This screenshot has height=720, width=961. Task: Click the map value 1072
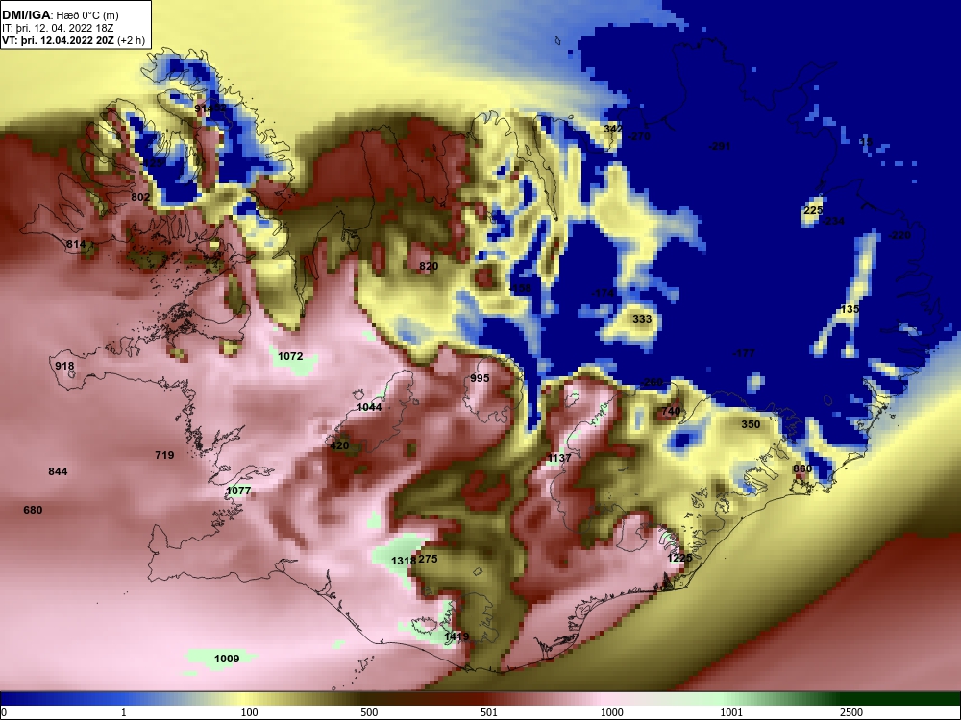pyautogui.click(x=290, y=356)
